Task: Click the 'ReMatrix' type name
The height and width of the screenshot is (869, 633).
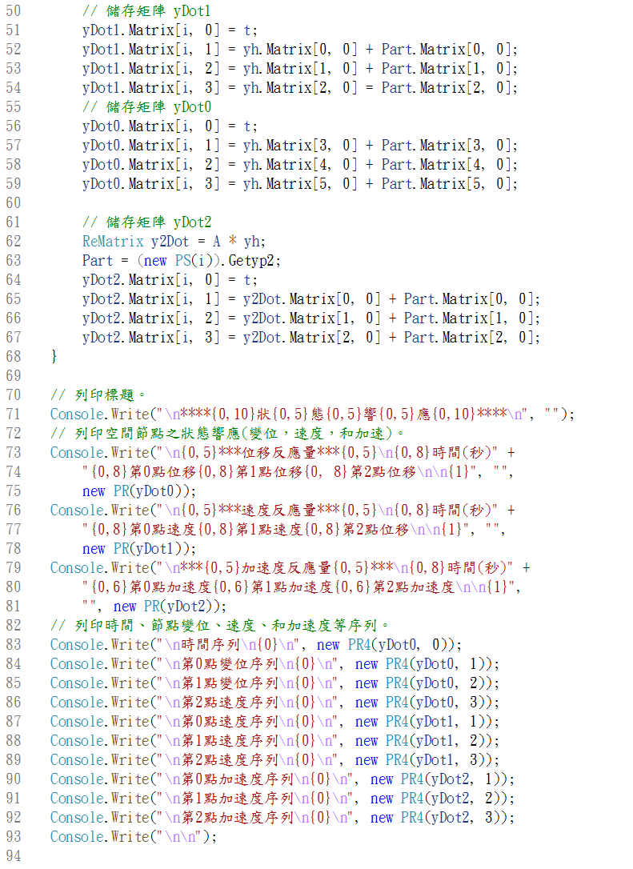Action: tap(113, 242)
